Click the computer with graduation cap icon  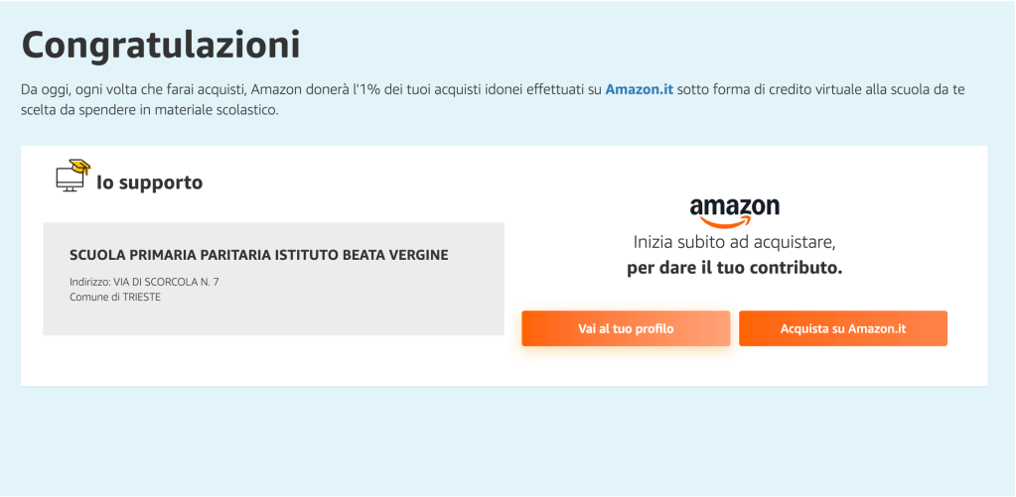point(71,178)
